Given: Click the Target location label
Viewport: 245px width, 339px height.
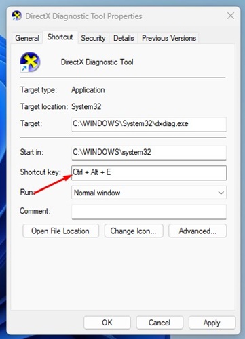Looking at the screenshot, I should point(44,106).
